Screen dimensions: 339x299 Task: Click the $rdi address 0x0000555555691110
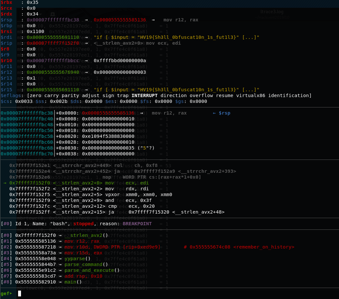point(53,38)
